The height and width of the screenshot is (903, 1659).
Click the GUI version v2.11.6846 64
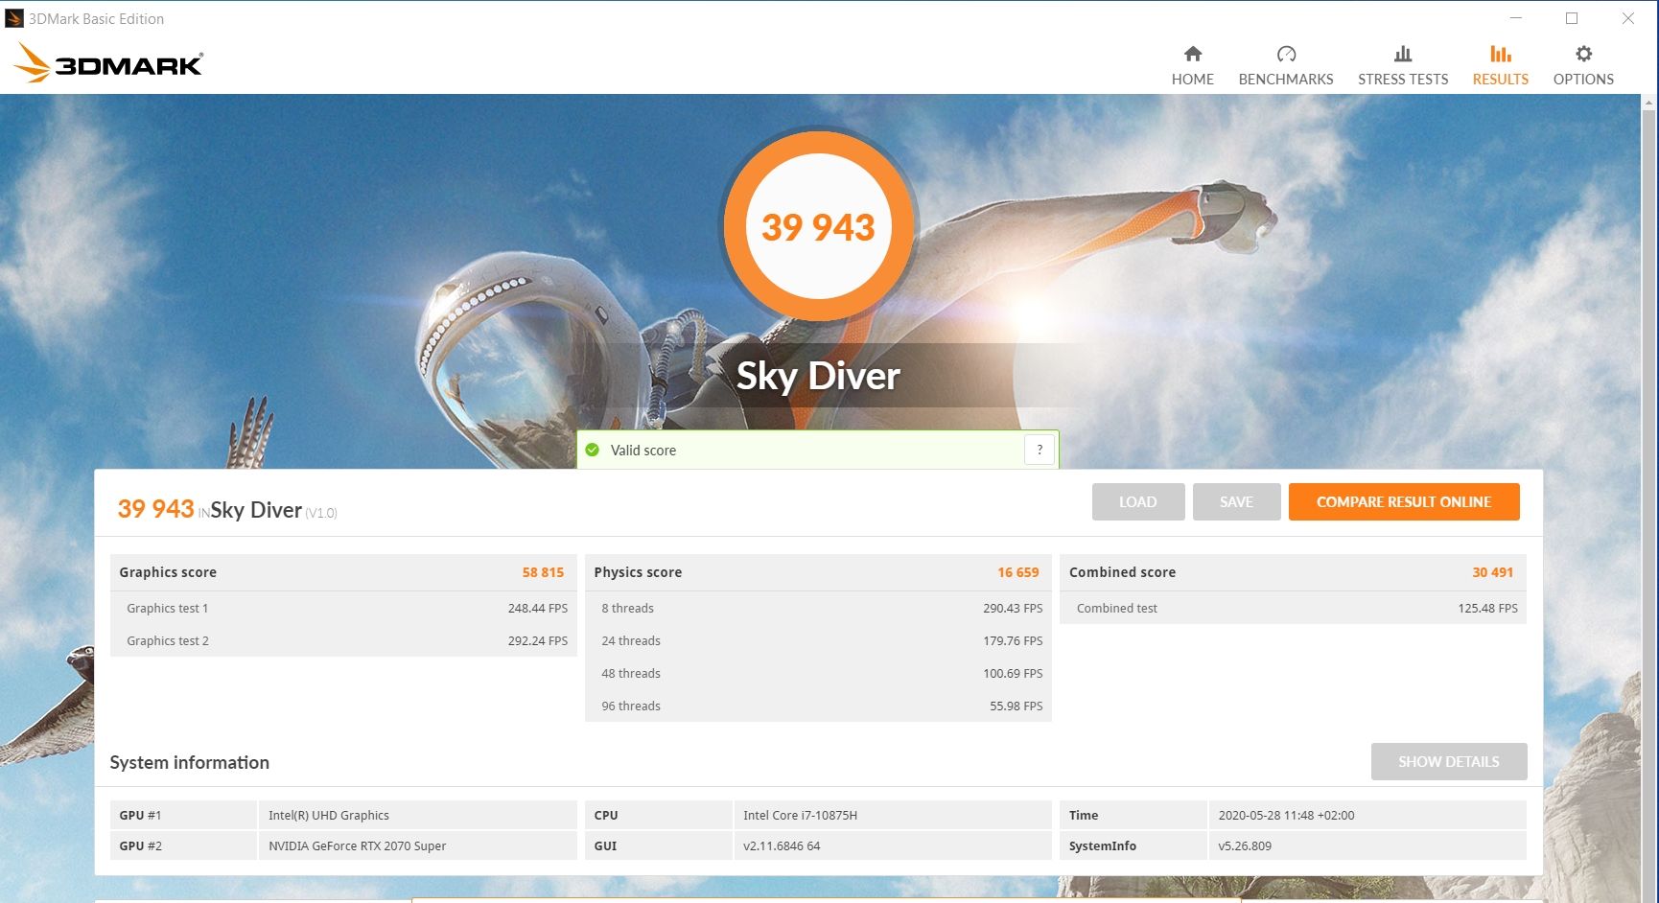click(782, 846)
